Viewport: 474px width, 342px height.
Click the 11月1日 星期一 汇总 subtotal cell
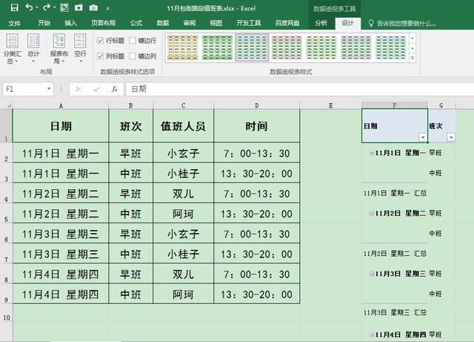pyautogui.click(x=395, y=194)
